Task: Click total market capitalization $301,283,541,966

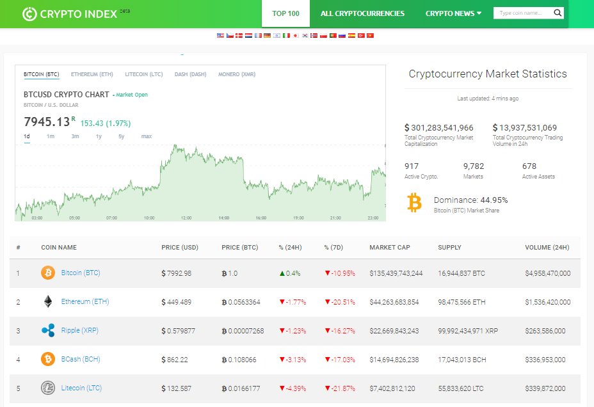Action: click(438, 127)
